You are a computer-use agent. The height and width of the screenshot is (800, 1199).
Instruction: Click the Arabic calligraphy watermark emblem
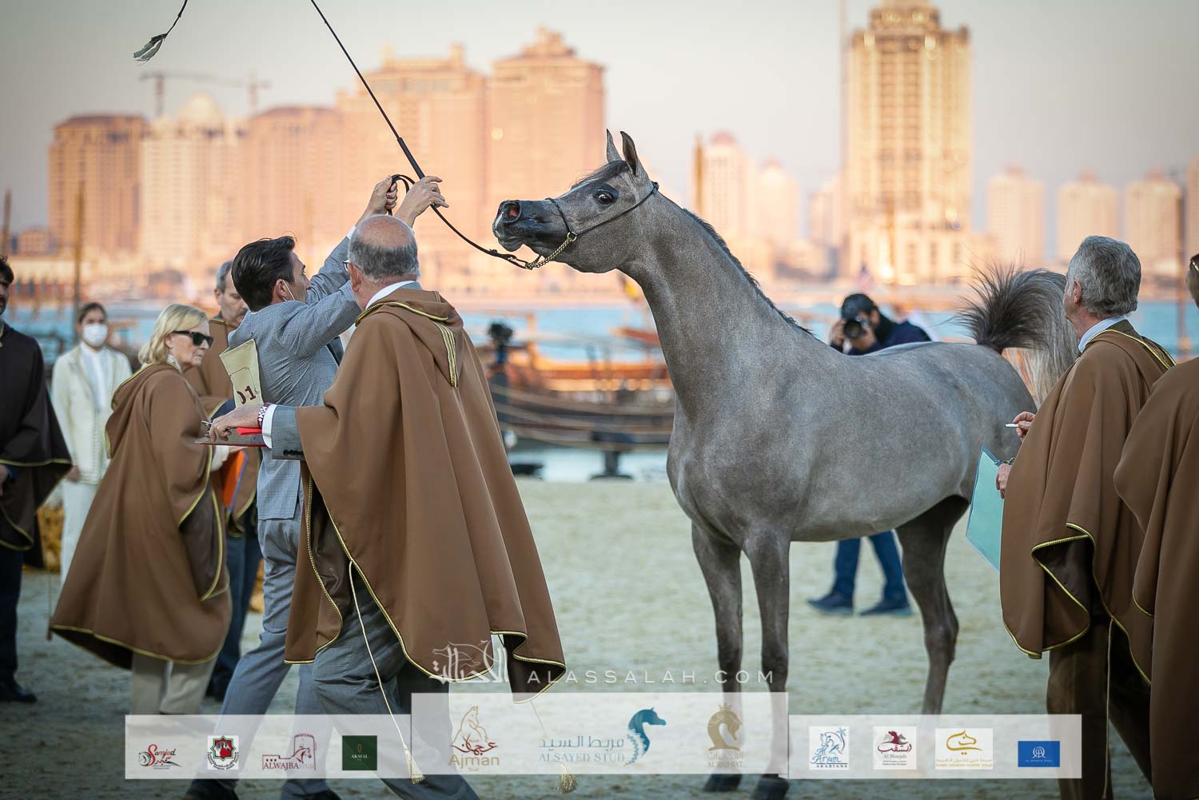click(472, 663)
